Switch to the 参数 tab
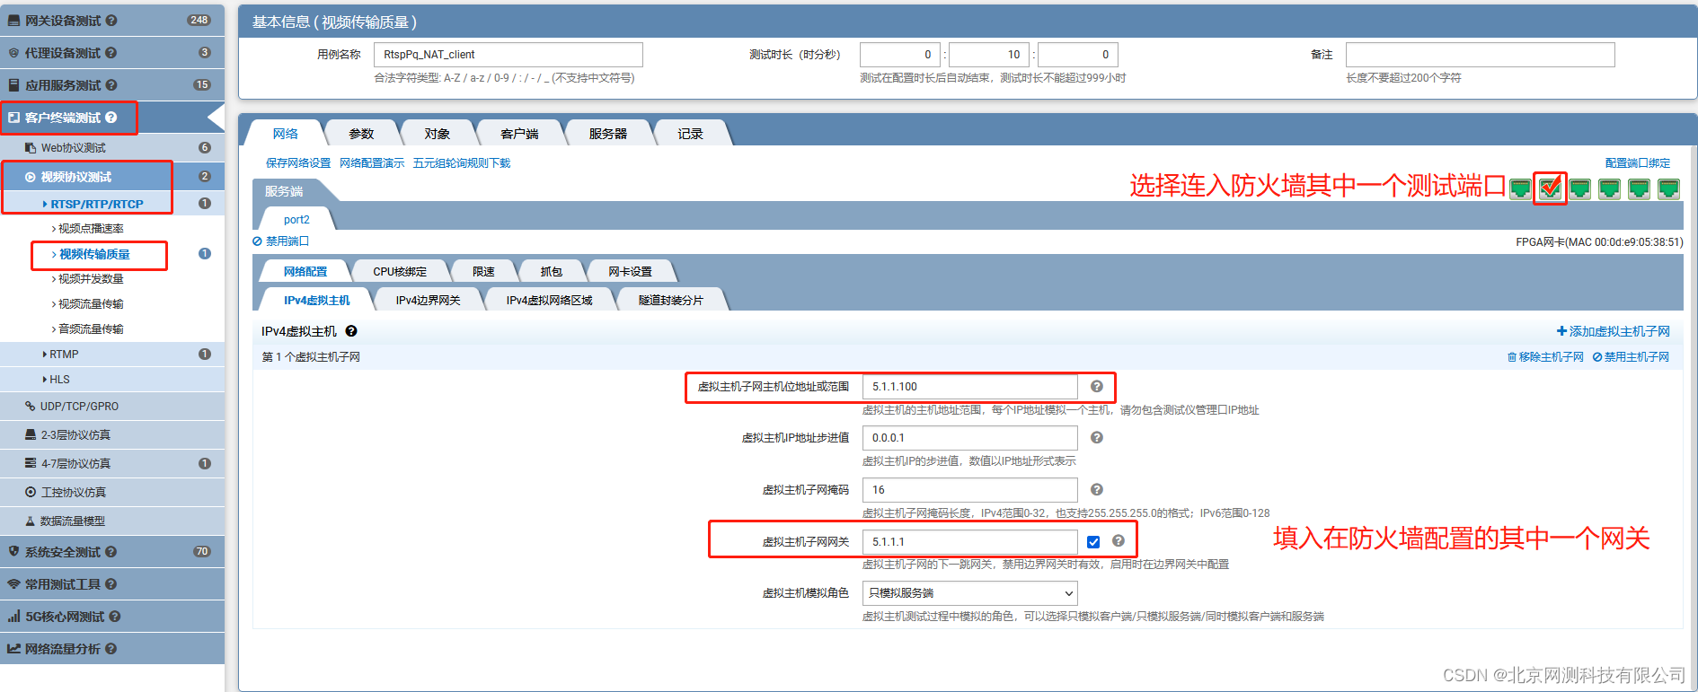1698x692 pixels. tap(361, 134)
